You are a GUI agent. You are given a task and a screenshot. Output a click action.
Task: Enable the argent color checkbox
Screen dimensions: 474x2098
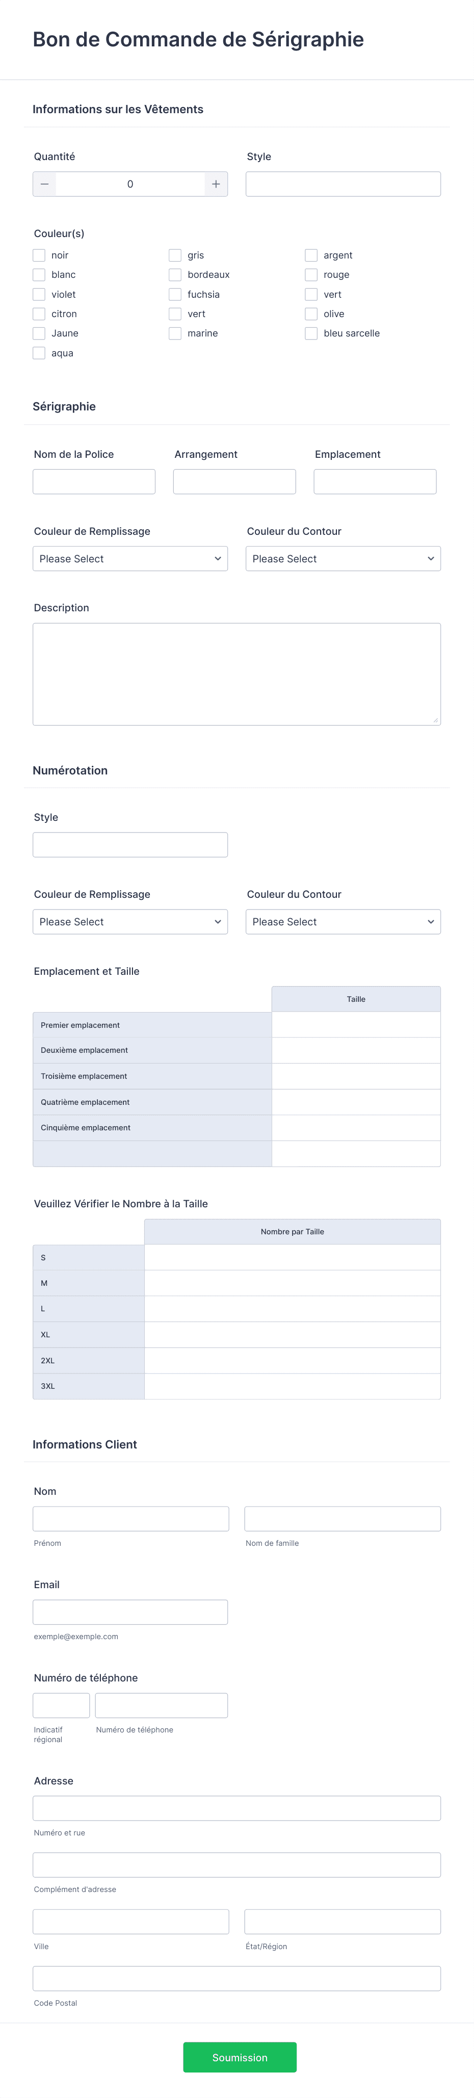[311, 255]
